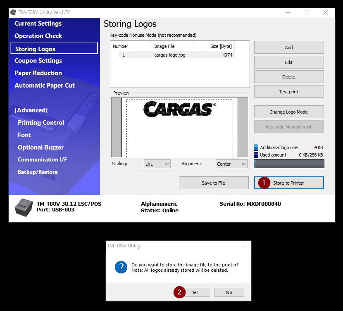Open the Scaling 1x1 dropdown

tap(157, 164)
